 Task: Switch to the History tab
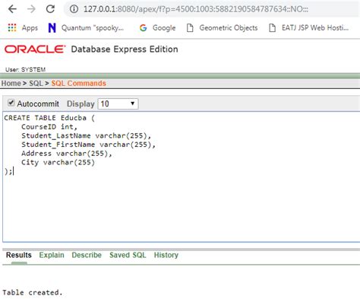tap(166, 255)
